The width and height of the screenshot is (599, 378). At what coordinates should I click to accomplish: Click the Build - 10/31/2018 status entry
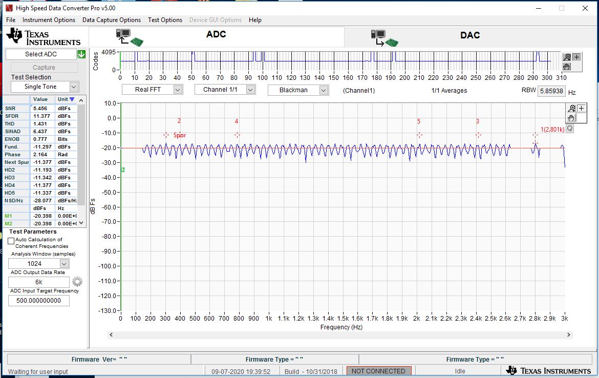(x=311, y=371)
